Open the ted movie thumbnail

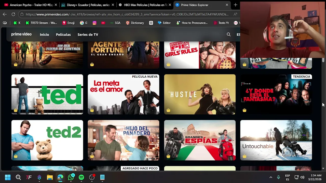pos(47,94)
